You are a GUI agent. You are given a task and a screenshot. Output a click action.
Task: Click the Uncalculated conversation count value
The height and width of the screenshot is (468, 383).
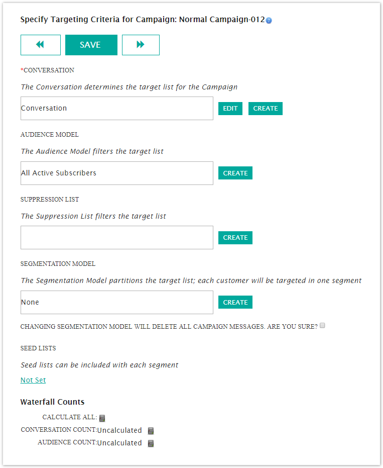tap(119, 430)
